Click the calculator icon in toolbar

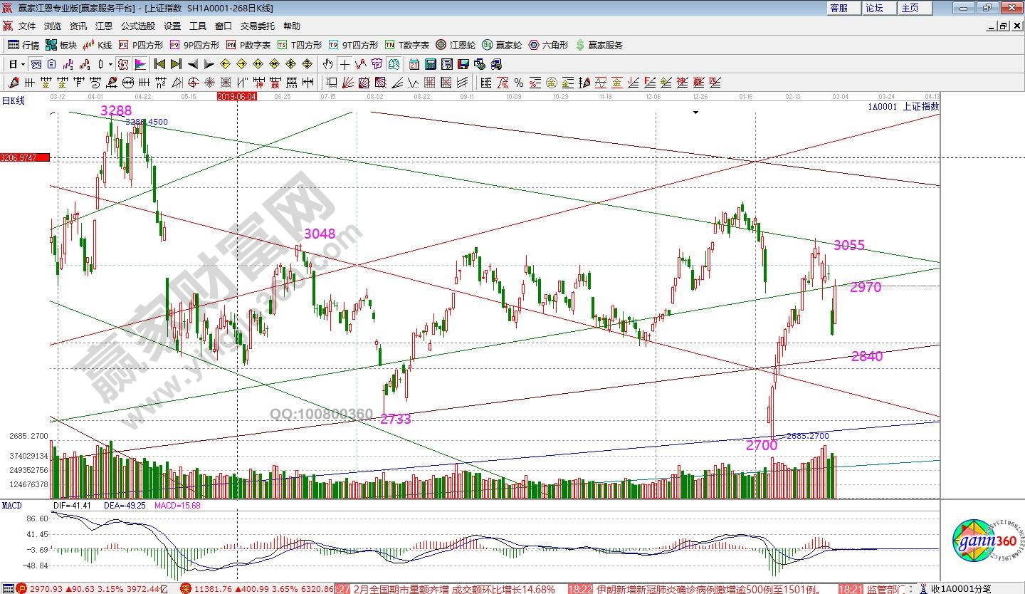pyautogui.click(x=430, y=64)
